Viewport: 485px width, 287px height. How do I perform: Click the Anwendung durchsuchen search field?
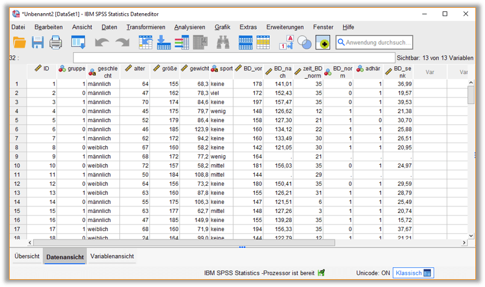374,42
